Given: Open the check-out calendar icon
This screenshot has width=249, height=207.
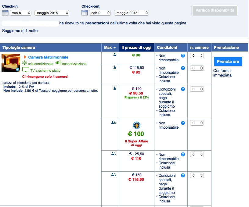Looking at the screenshot, I should [85, 13].
